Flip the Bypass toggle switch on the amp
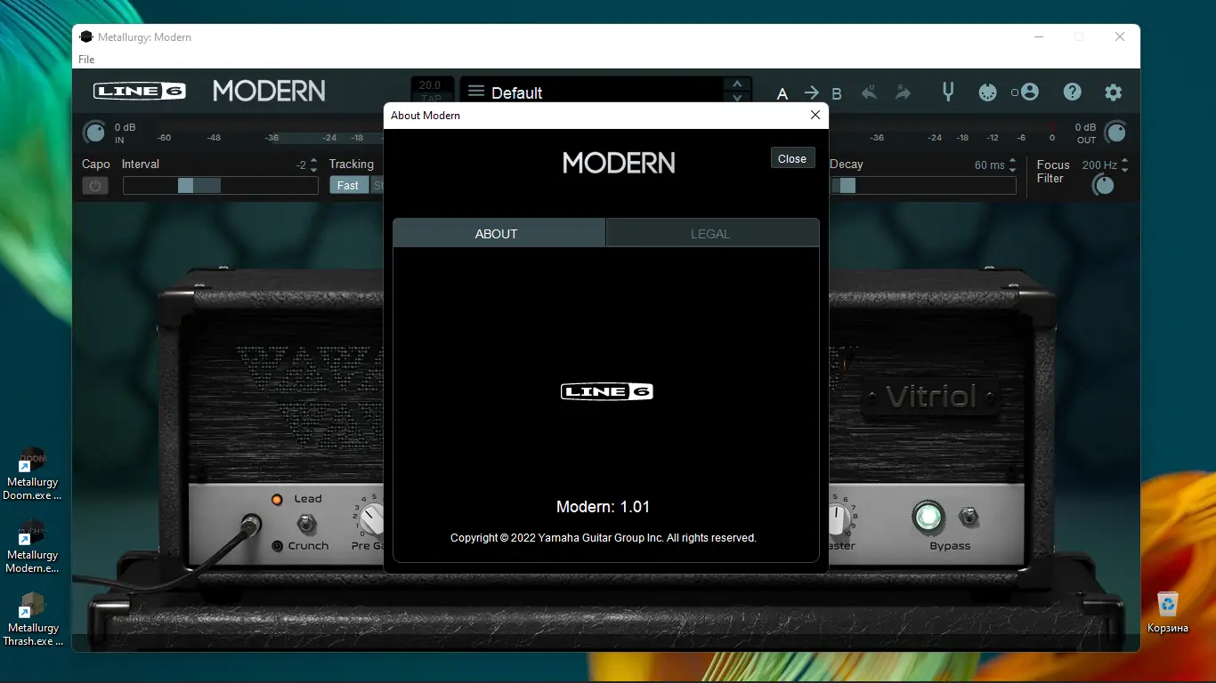 point(967,517)
